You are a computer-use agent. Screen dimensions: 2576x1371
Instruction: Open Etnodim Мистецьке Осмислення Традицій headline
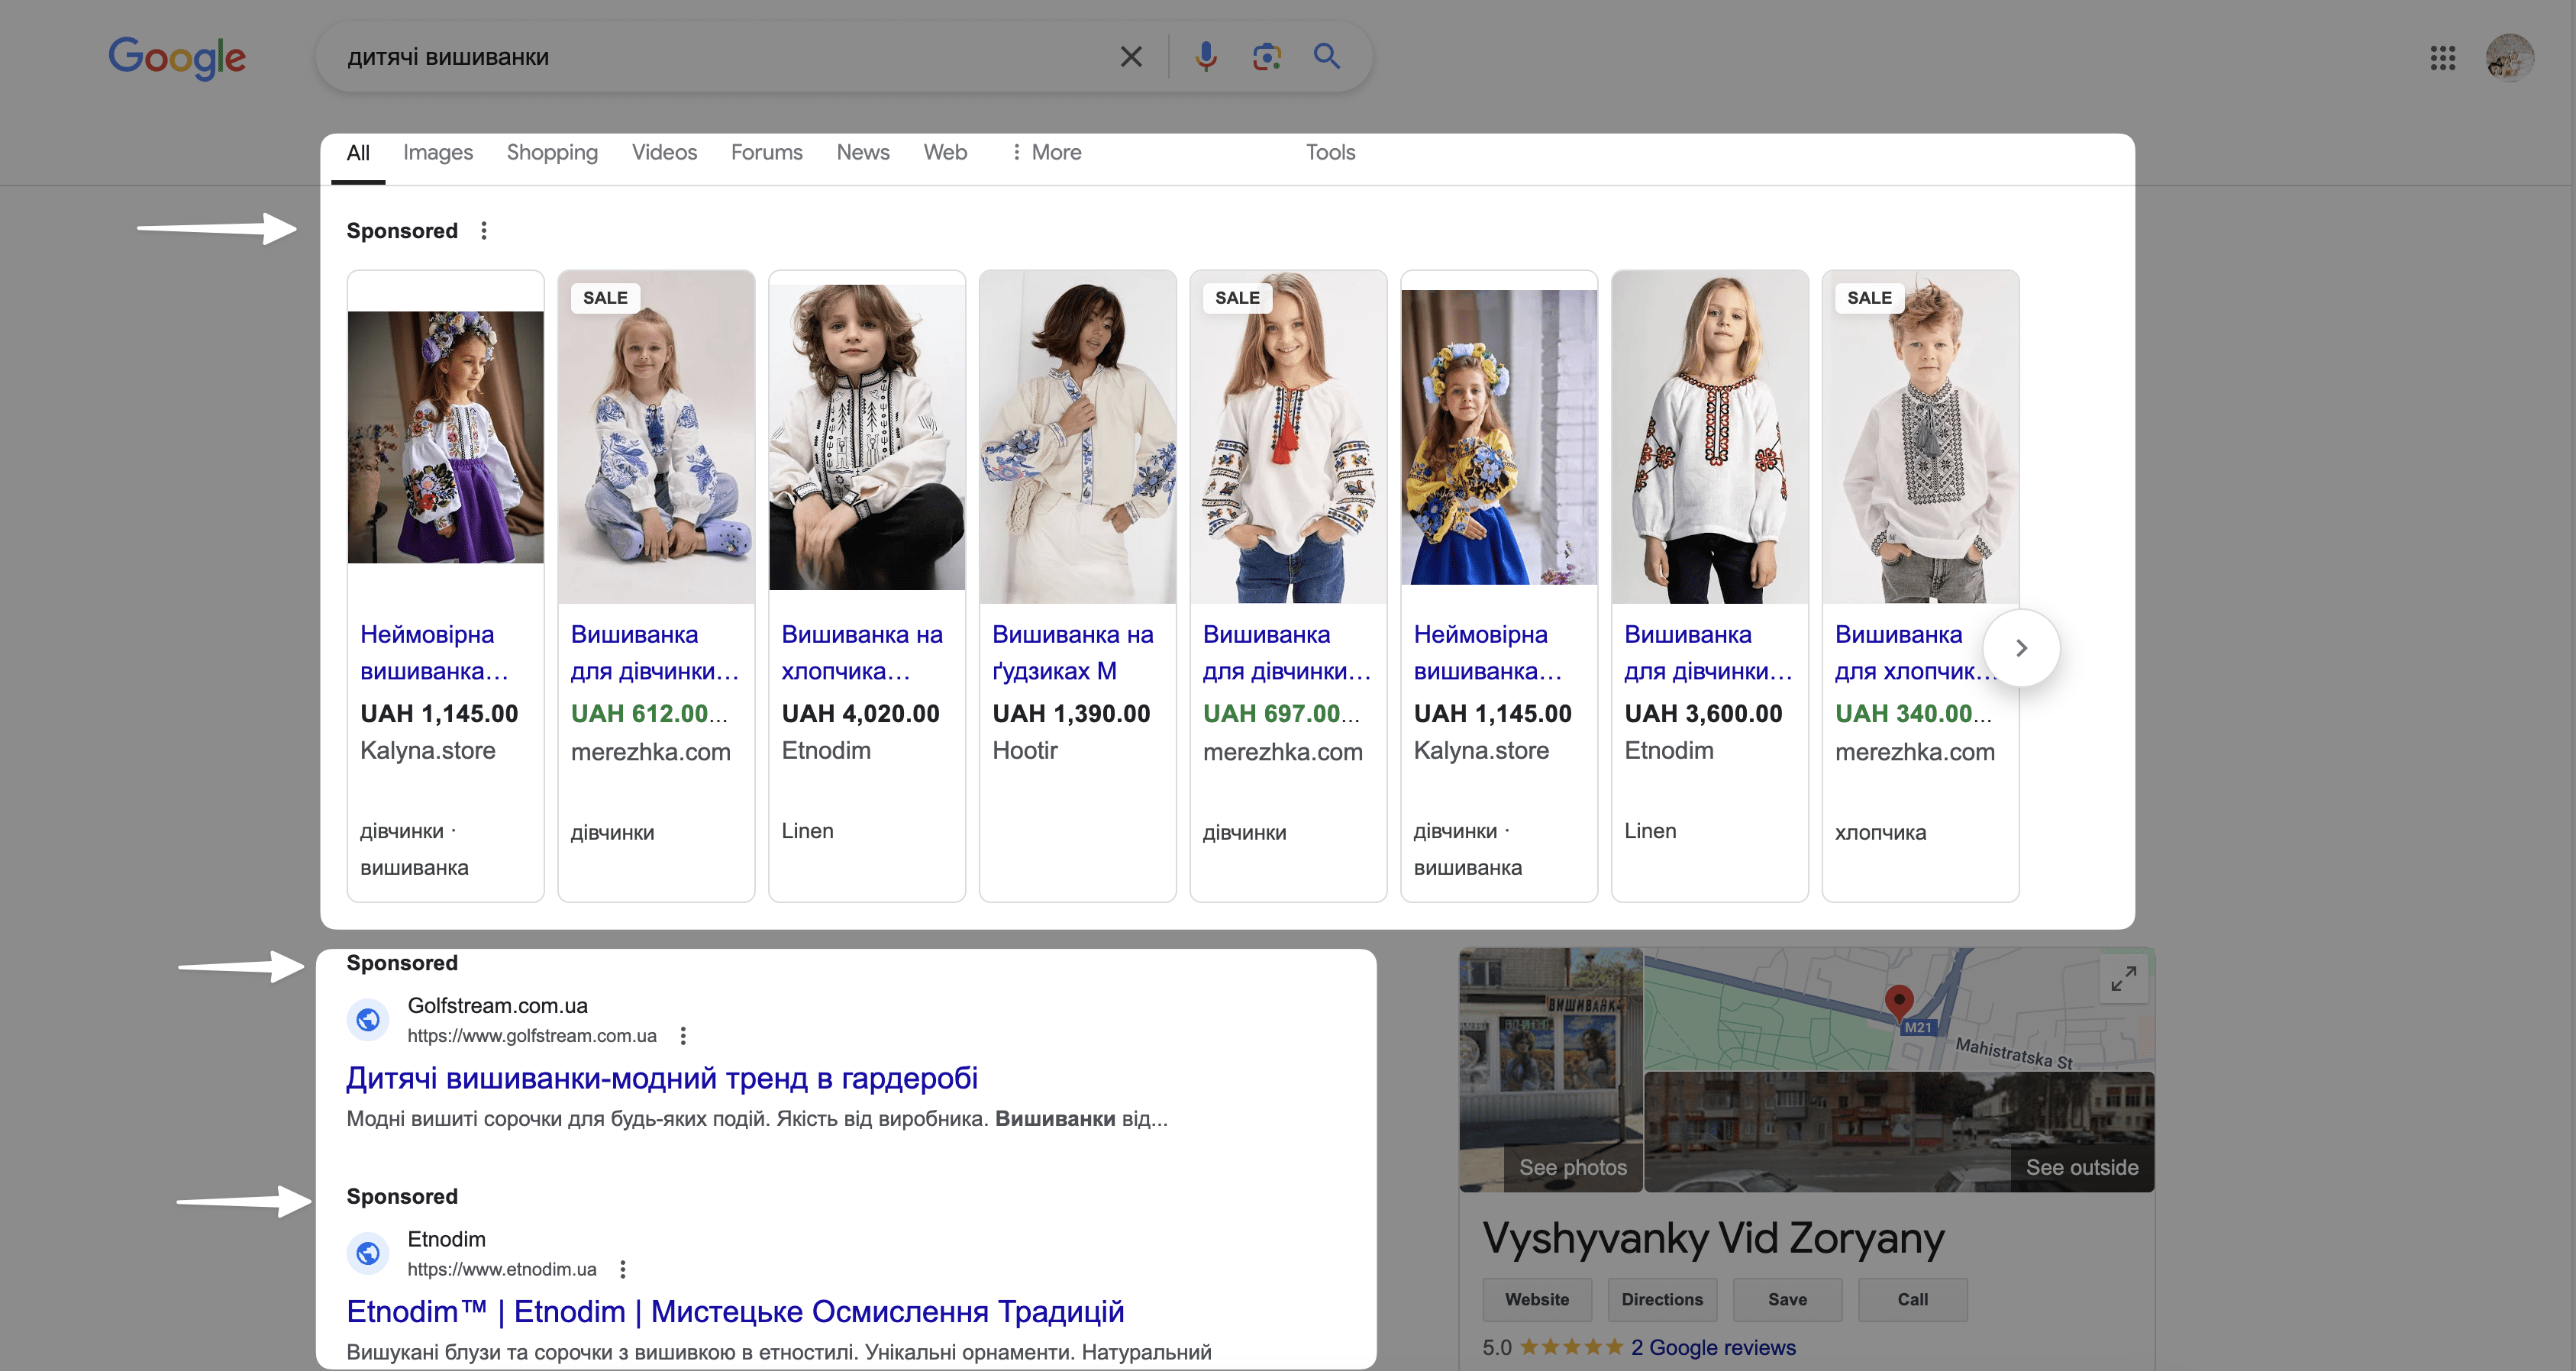coord(735,1312)
